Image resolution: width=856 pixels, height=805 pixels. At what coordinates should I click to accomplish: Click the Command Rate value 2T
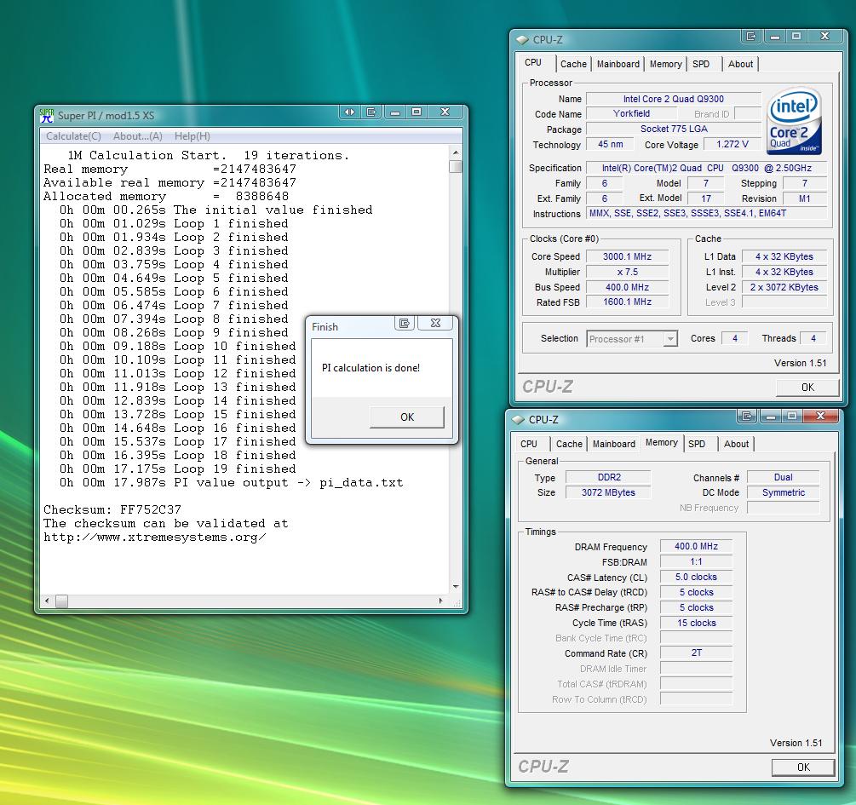coord(696,653)
